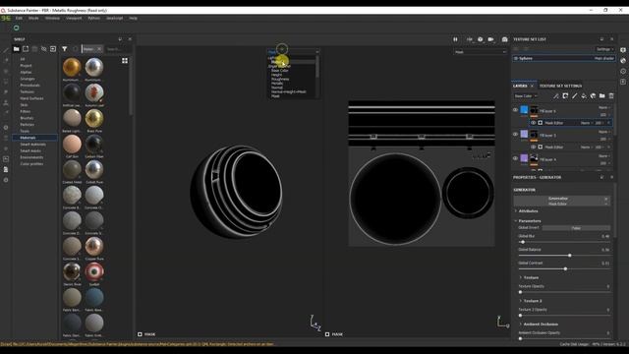This screenshot has height=354, width=629.
Task: Toggle Global Invert False button
Action: click(576, 228)
